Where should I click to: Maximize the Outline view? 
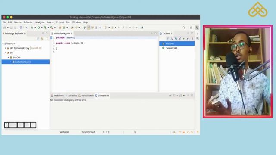pos(192,34)
